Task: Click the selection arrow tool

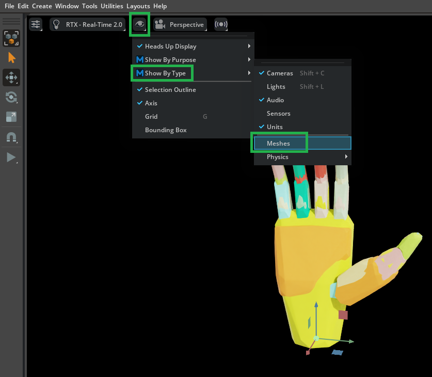Action: [x=11, y=58]
